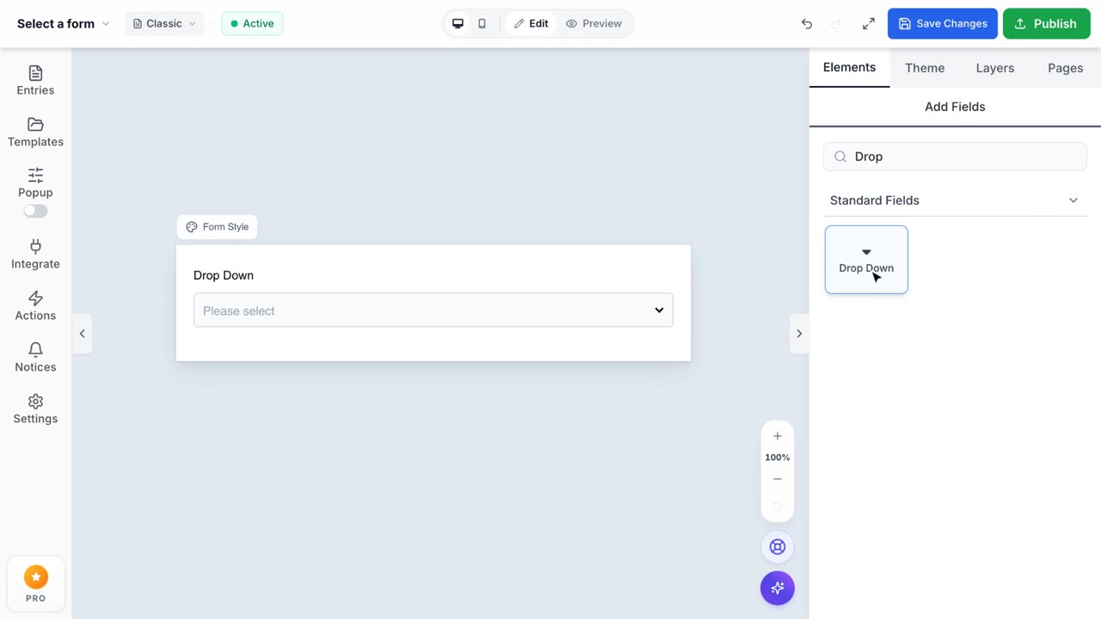Screen dimensions: 1101x619
Task: Switch to the Elements tab
Action: coord(849,67)
